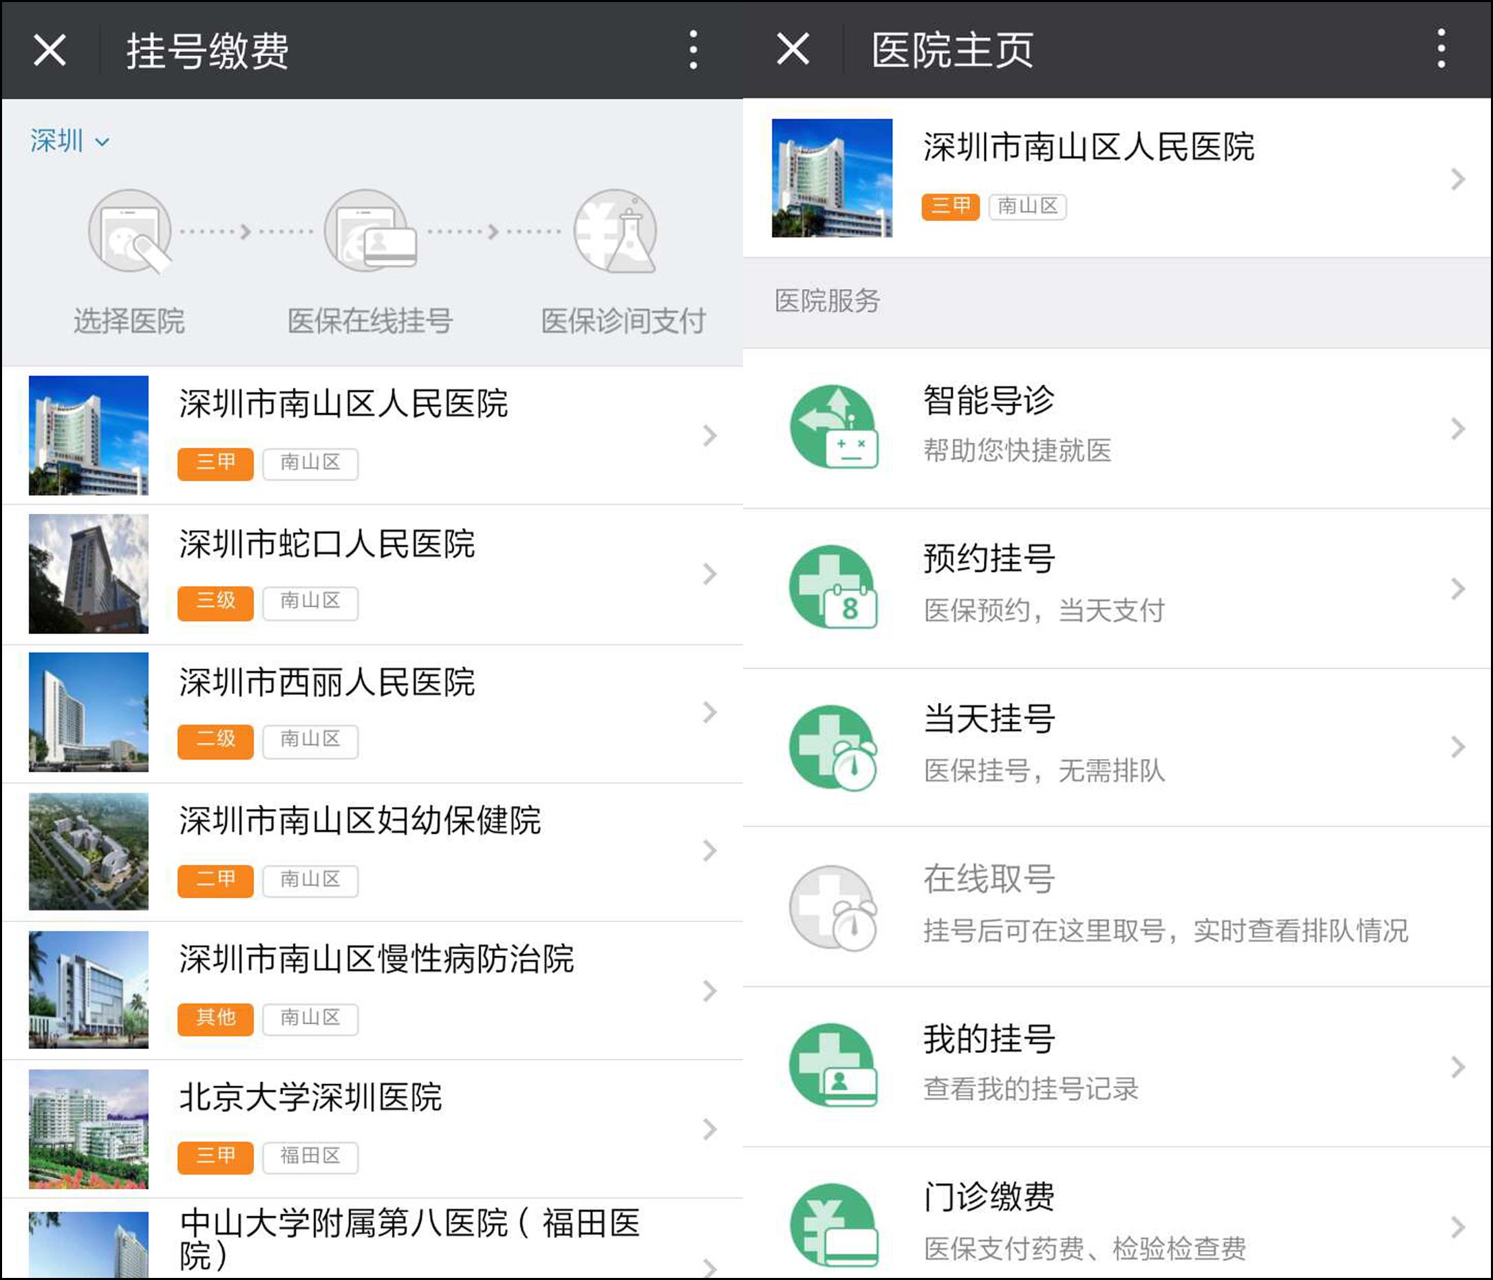This screenshot has width=1493, height=1280.
Task: Click the 智能导诊 guidance icon
Action: 834,427
